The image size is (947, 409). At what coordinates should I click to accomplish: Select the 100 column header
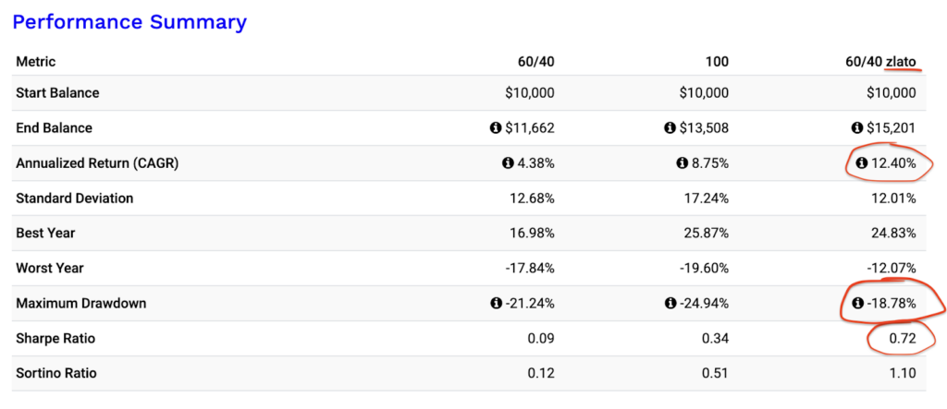(717, 62)
